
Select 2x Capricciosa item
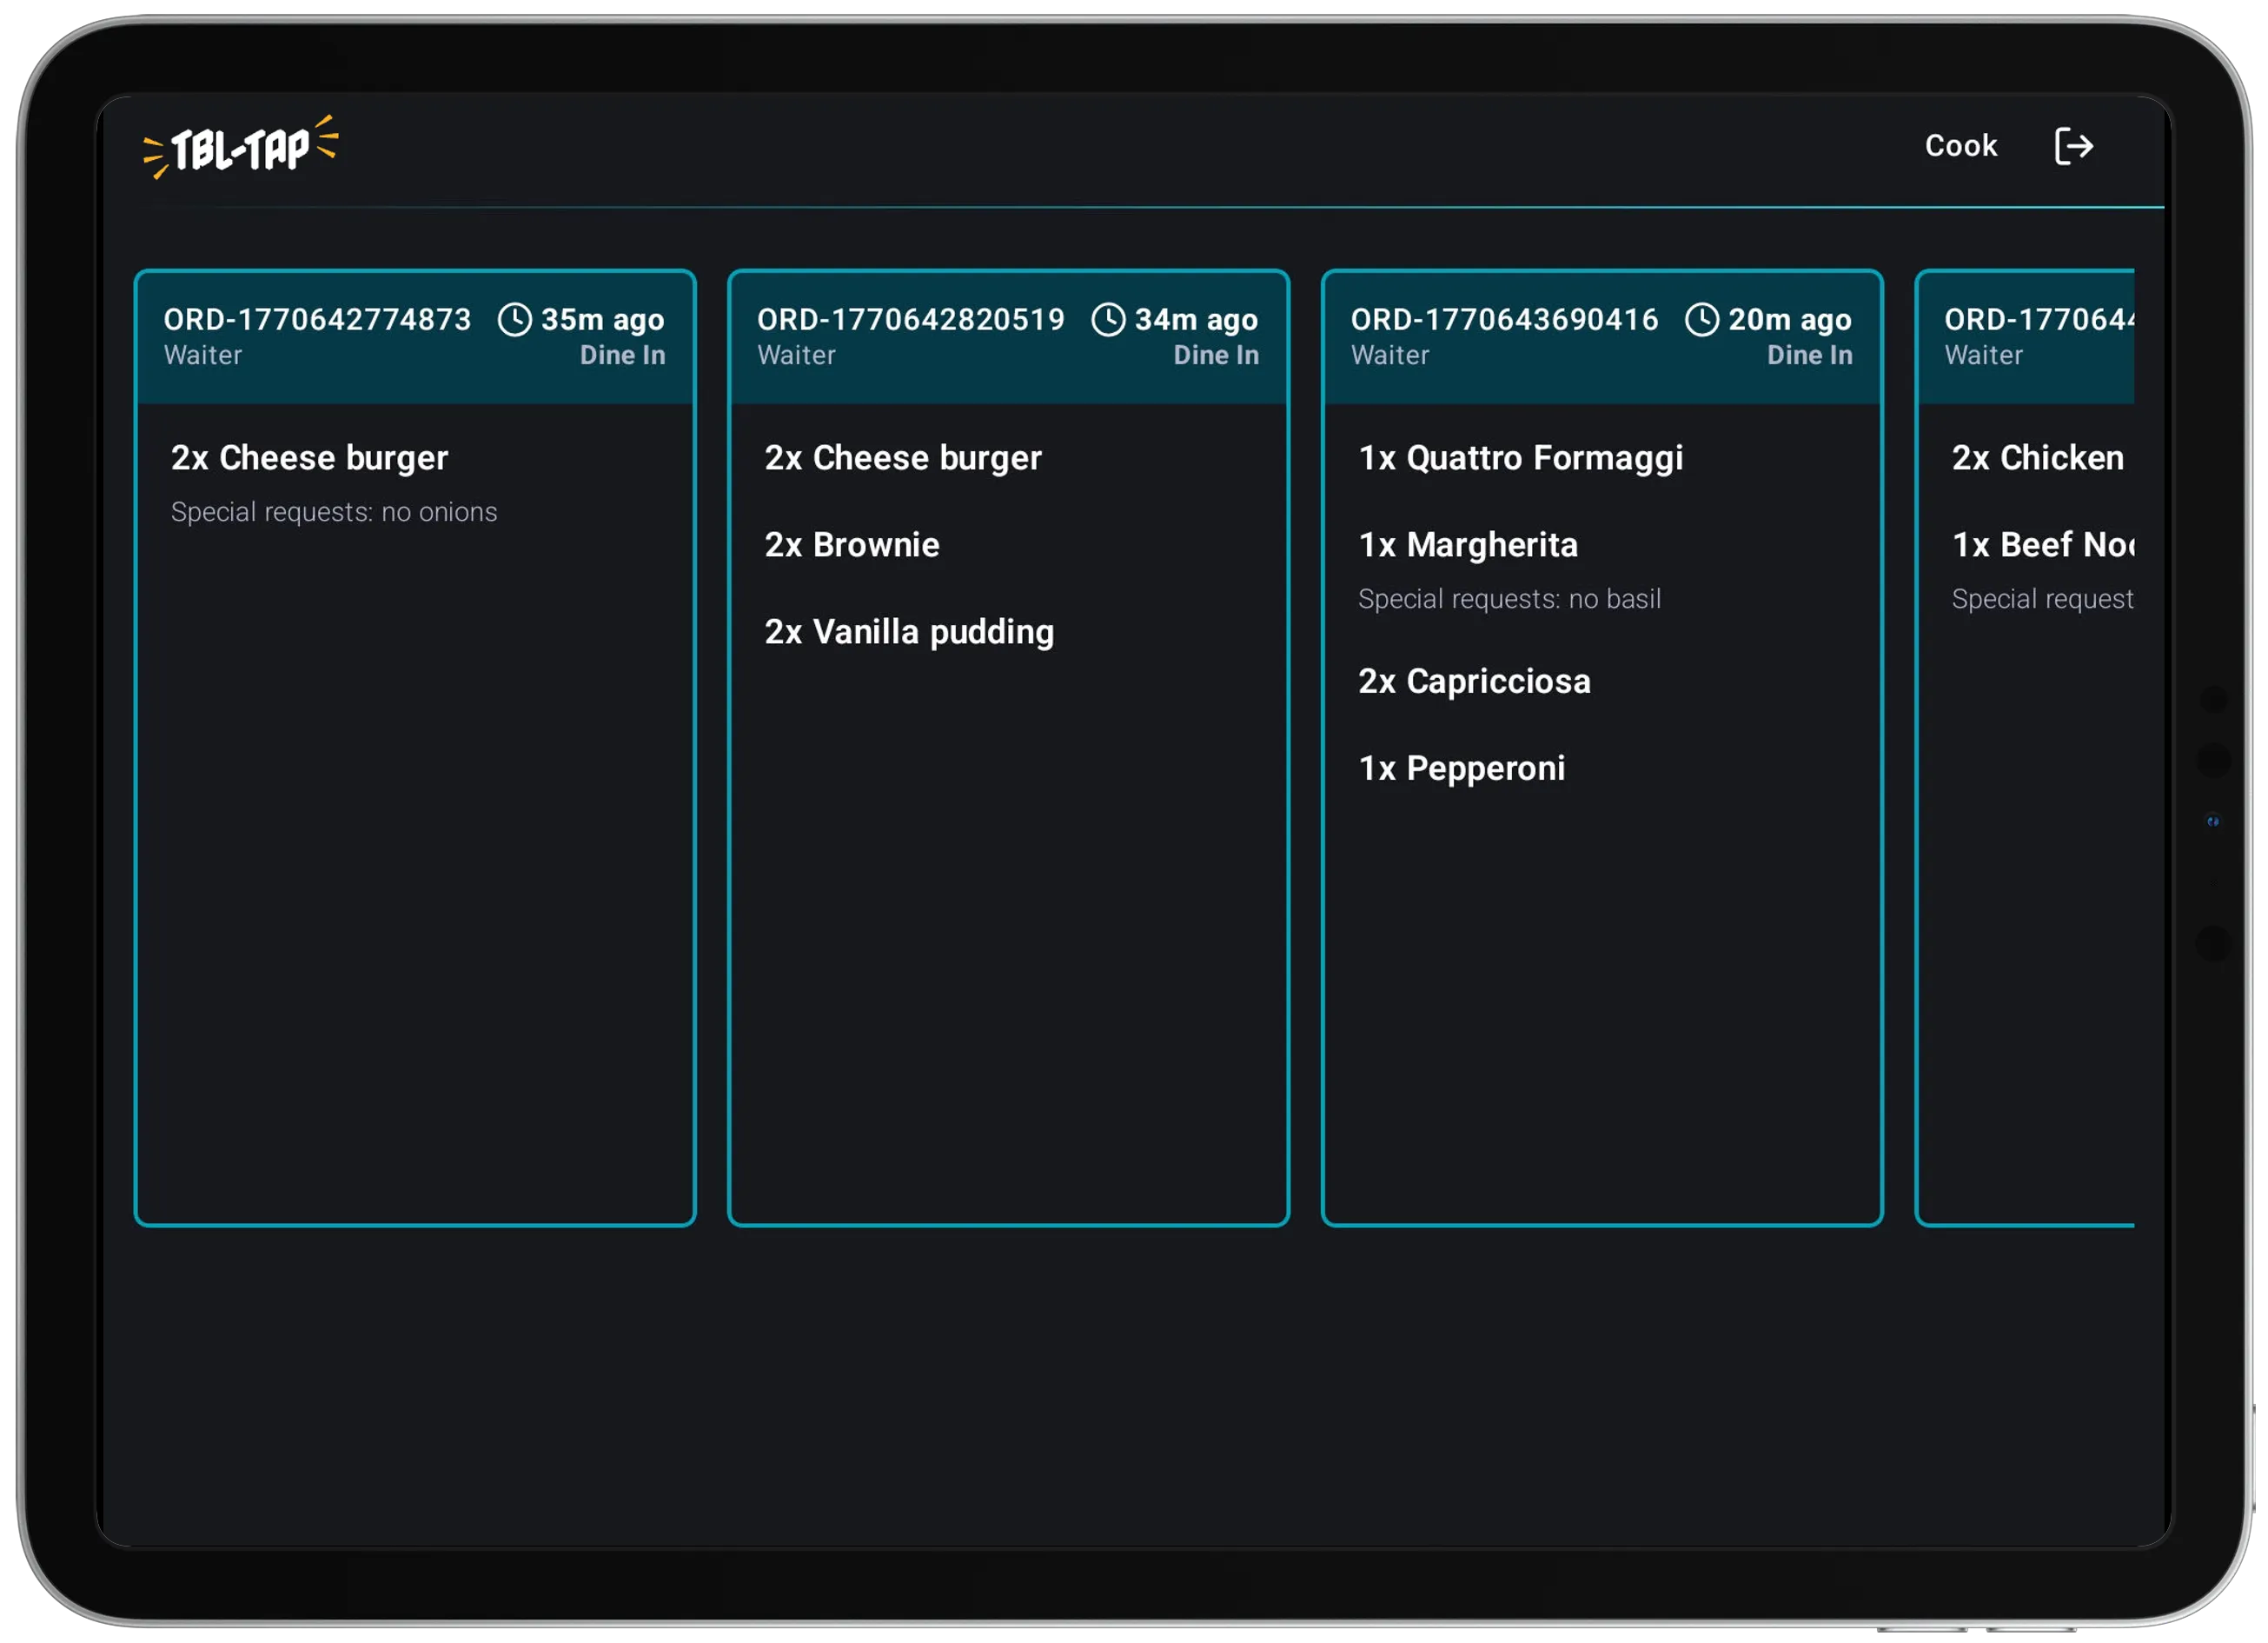pos(1474,682)
